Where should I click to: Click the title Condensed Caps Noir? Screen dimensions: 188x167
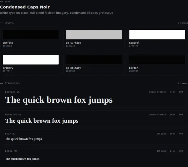(x=25, y=7)
